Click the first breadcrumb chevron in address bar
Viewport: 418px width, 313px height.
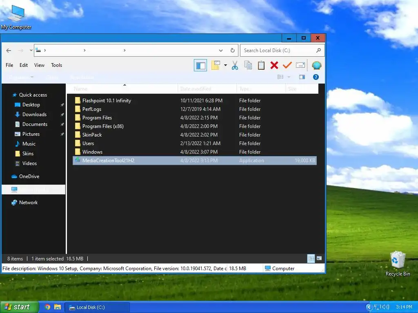tap(45, 50)
